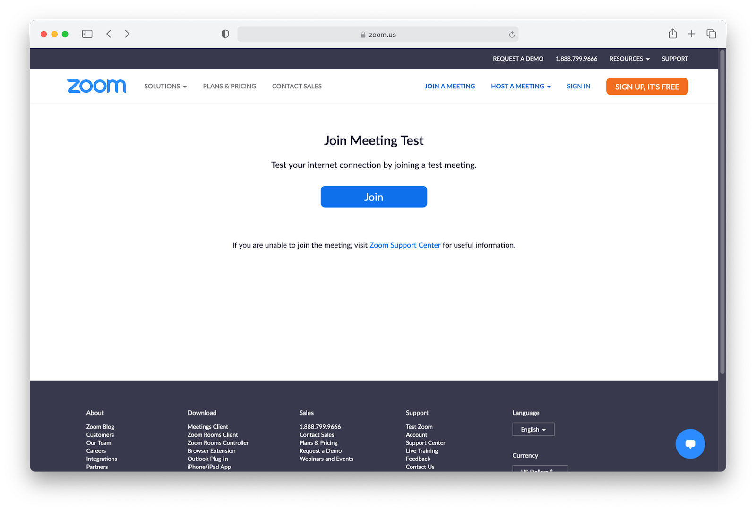Open the footer Contact Sales link
756x511 pixels.
coord(317,435)
